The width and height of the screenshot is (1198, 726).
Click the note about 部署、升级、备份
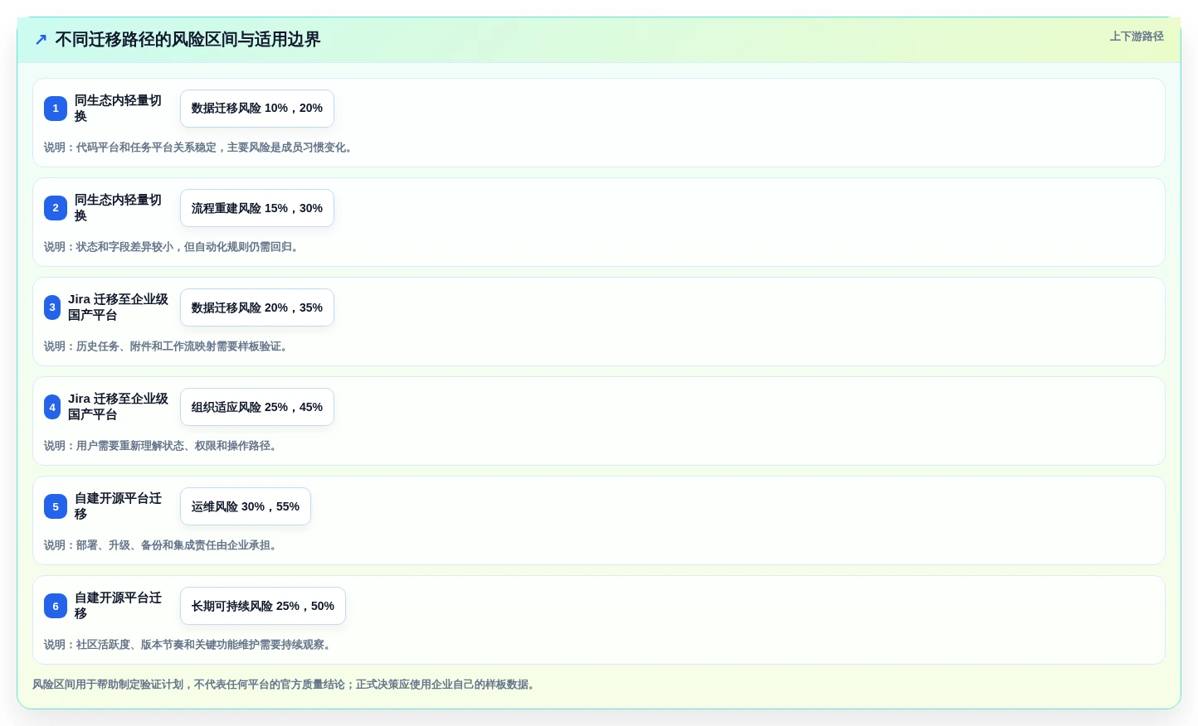click(x=163, y=545)
